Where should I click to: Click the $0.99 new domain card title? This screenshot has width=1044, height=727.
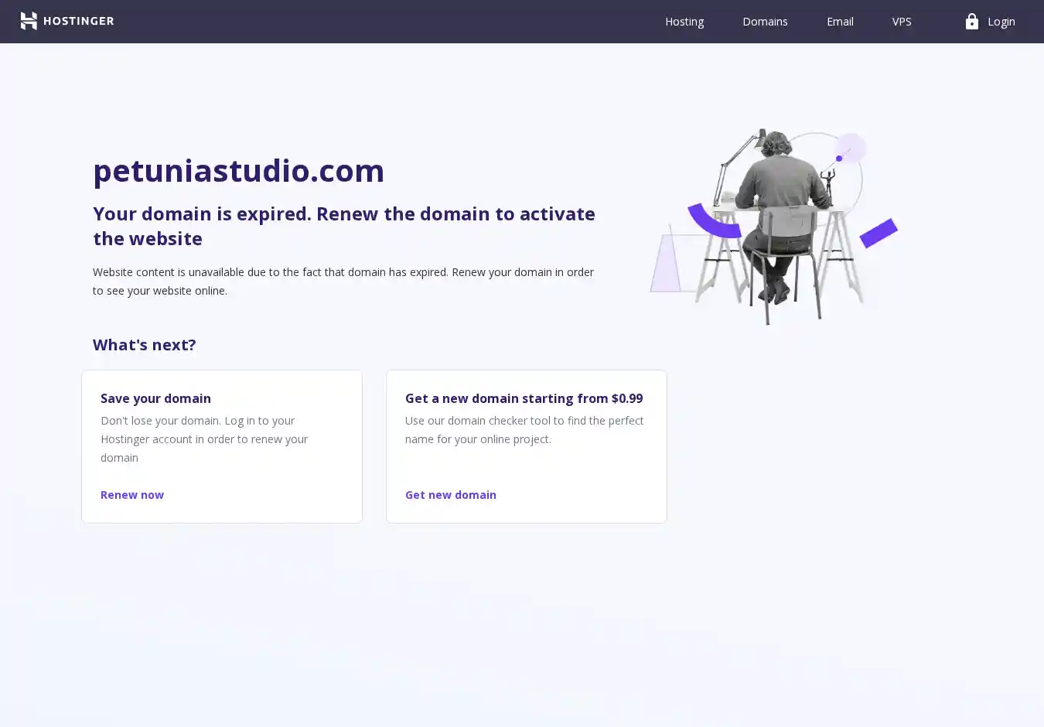click(524, 398)
